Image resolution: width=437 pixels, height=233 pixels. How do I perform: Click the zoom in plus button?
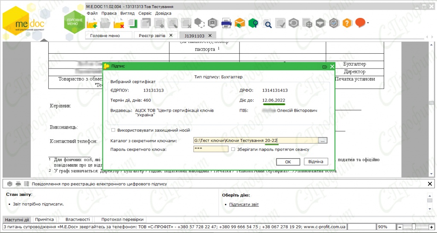[431, 227]
